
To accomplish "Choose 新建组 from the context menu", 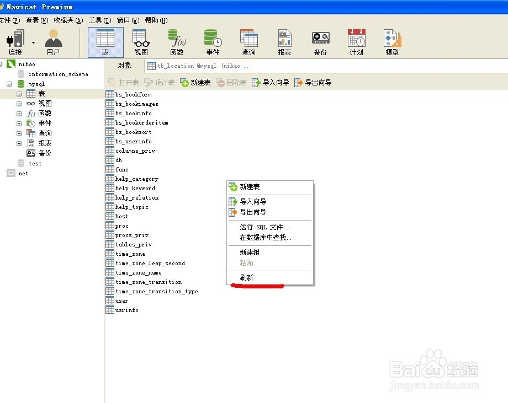I will (x=270, y=252).
